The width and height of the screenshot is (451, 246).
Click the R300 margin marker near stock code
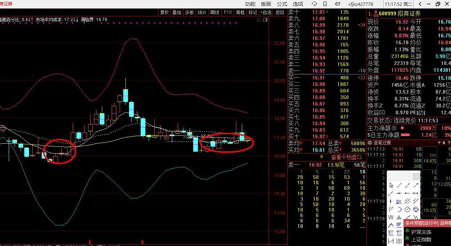click(376, 14)
